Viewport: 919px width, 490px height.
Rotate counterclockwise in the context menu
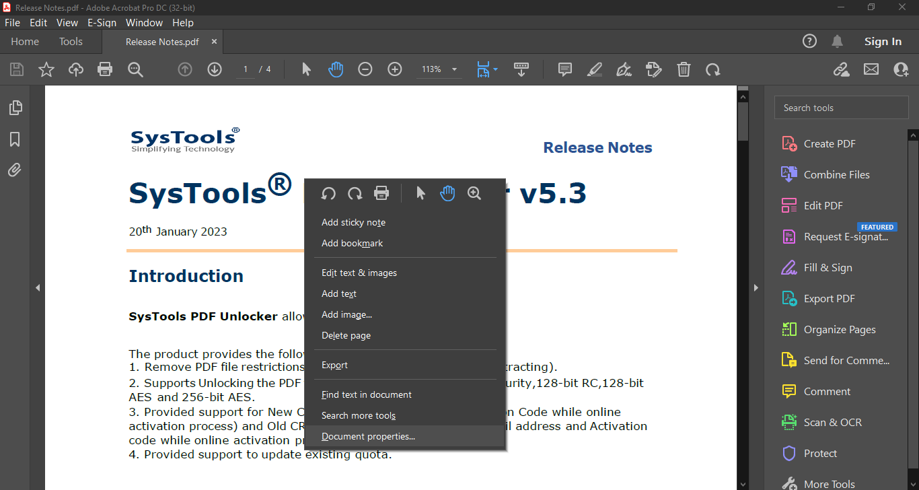pos(328,193)
